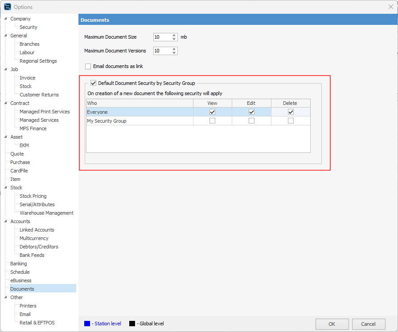398x332 pixels.
Task: Click the Options window app icon
Action: 7,7
